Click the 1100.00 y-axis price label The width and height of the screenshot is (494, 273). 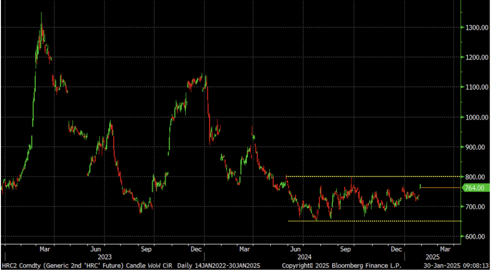pyautogui.click(x=475, y=87)
